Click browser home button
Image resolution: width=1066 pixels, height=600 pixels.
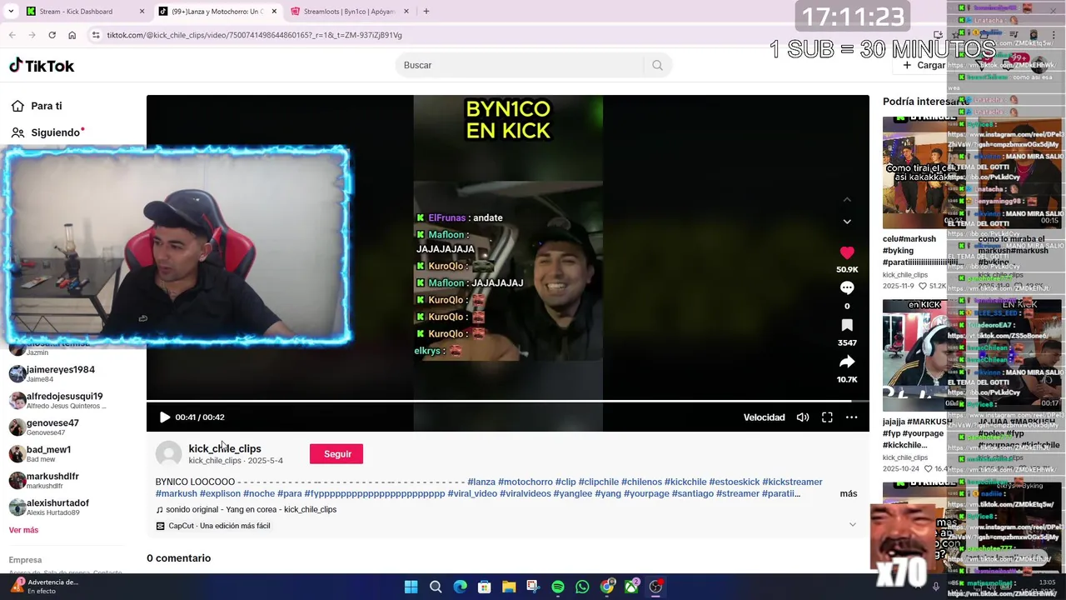point(72,35)
